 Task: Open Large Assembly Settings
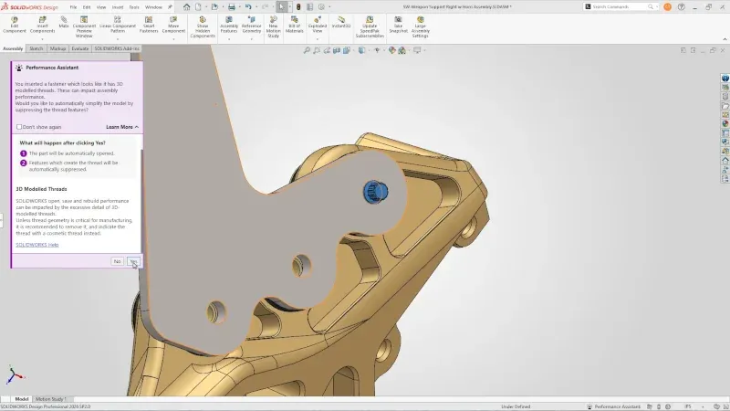click(420, 27)
